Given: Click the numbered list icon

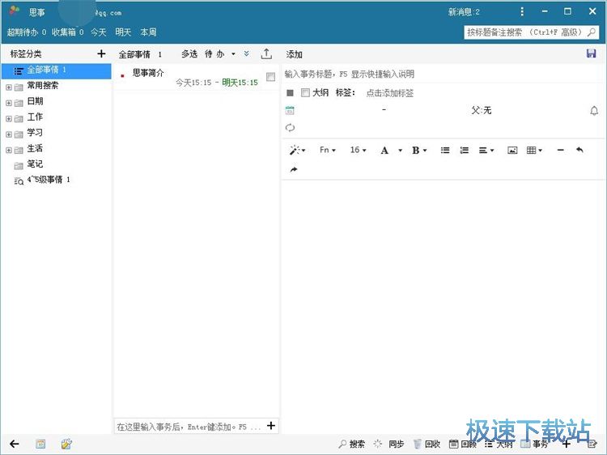Looking at the screenshot, I should tap(465, 150).
